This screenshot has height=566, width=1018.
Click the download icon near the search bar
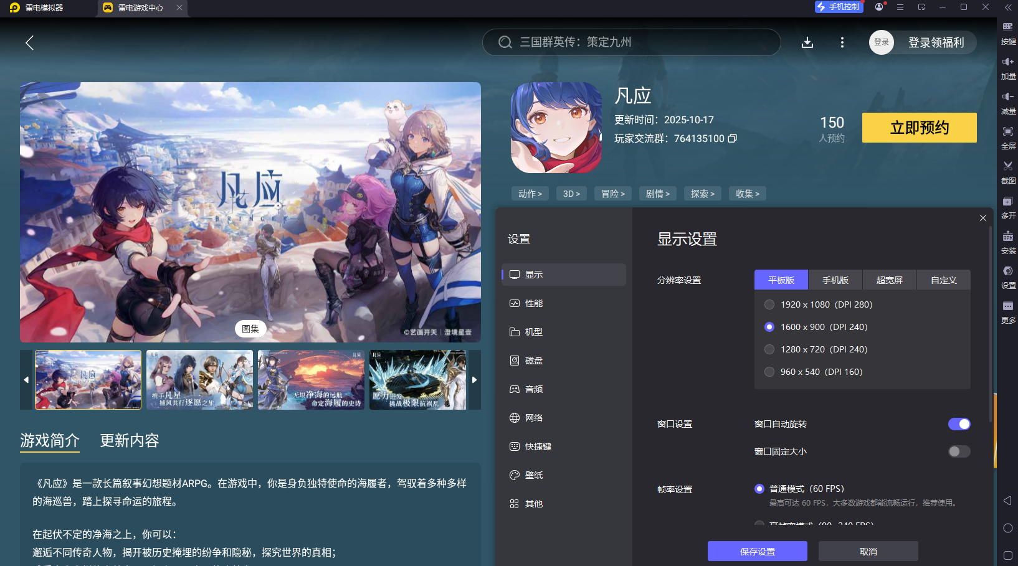(807, 42)
